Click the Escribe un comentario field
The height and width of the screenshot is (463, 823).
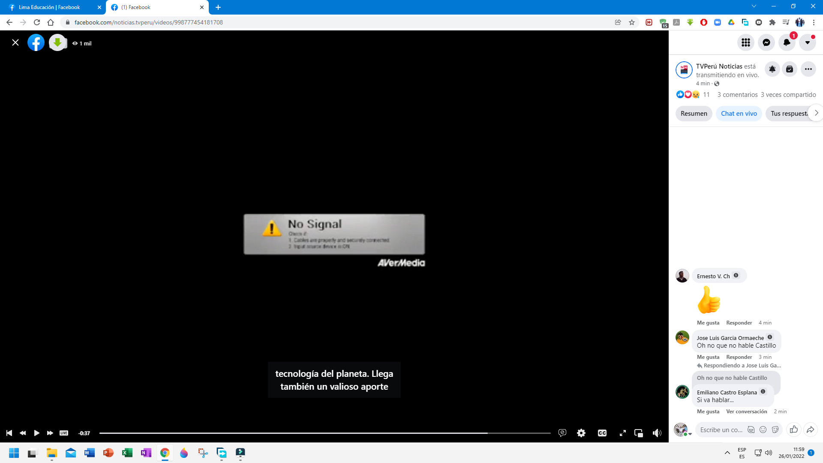[x=721, y=430]
